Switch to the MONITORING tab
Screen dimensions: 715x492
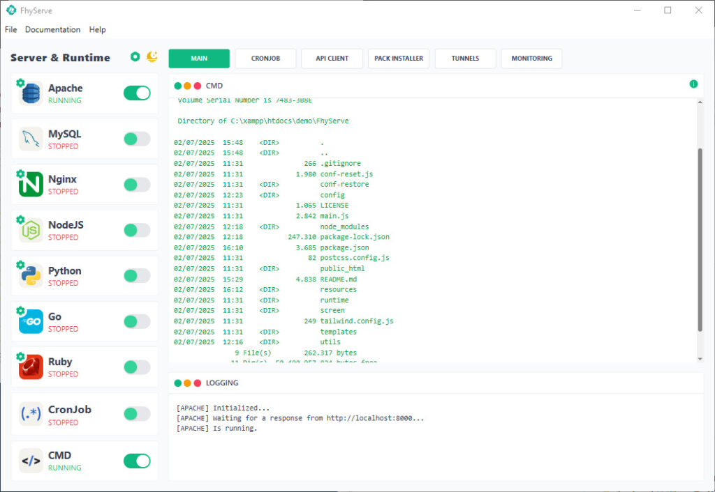coord(531,59)
